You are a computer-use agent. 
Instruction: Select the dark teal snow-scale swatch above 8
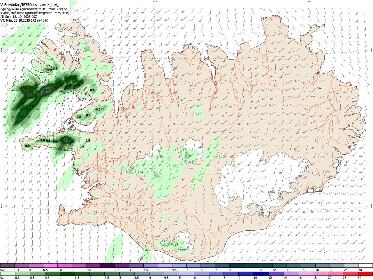pyautogui.click(x=236, y=266)
